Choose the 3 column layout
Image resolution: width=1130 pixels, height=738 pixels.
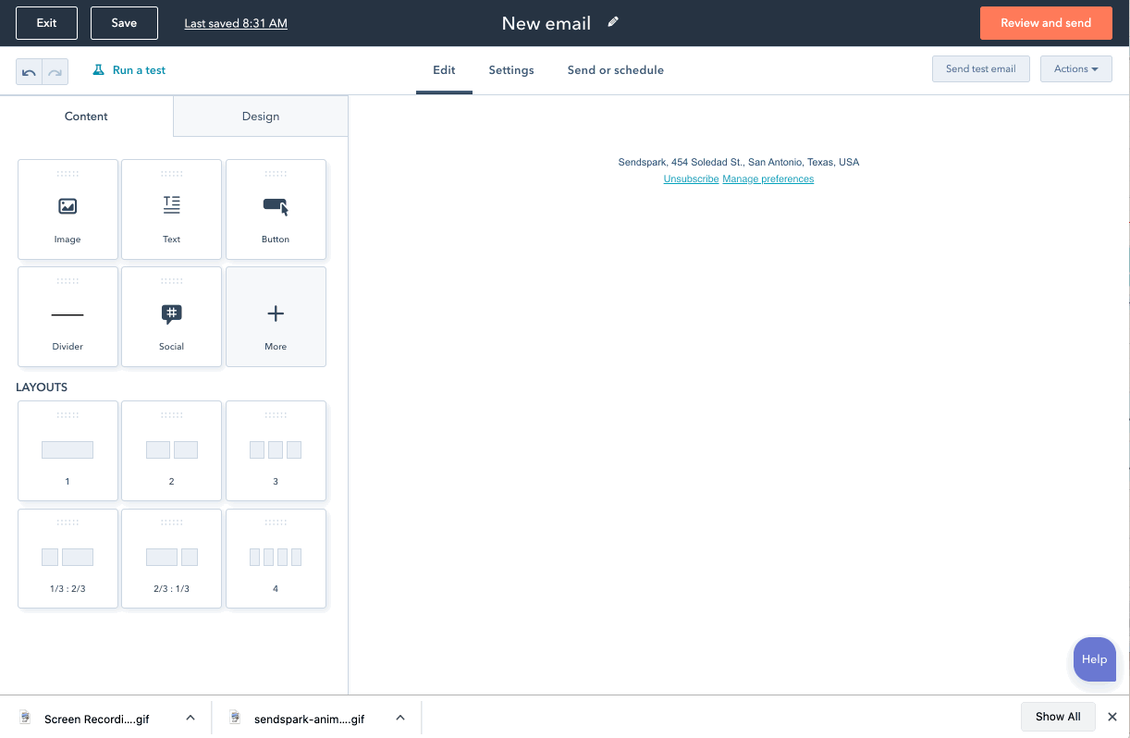coord(276,450)
